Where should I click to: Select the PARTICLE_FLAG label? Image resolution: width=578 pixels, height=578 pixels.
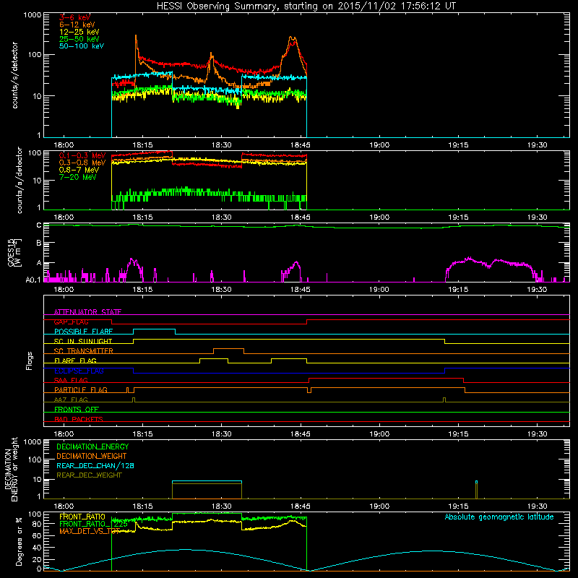point(81,389)
